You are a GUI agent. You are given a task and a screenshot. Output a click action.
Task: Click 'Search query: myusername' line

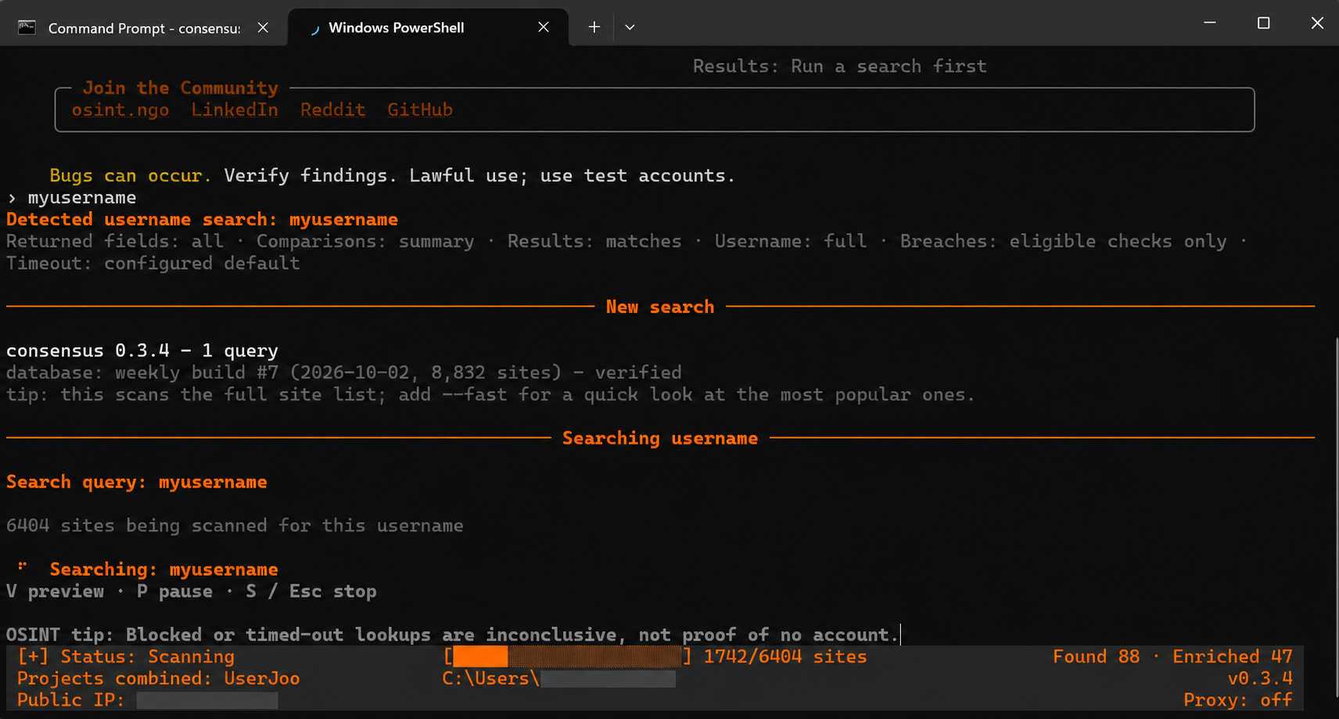pyautogui.click(x=137, y=482)
